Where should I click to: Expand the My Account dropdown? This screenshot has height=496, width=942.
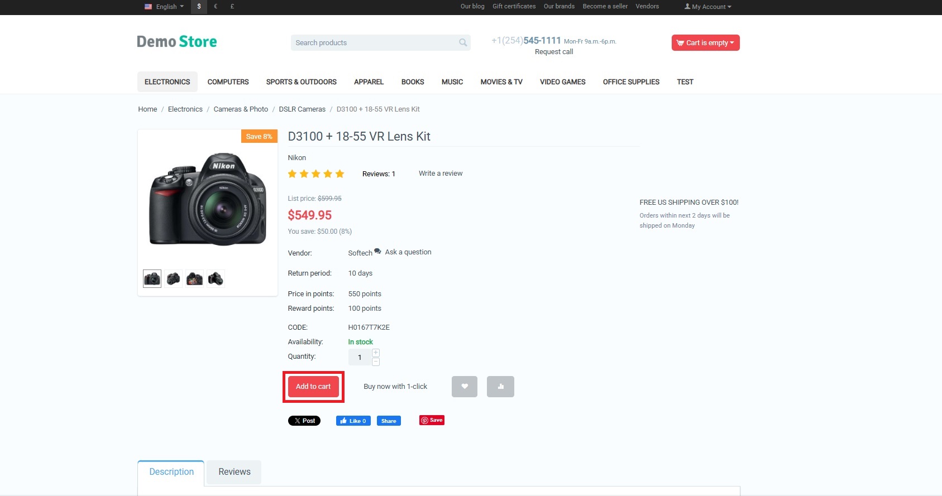point(707,7)
